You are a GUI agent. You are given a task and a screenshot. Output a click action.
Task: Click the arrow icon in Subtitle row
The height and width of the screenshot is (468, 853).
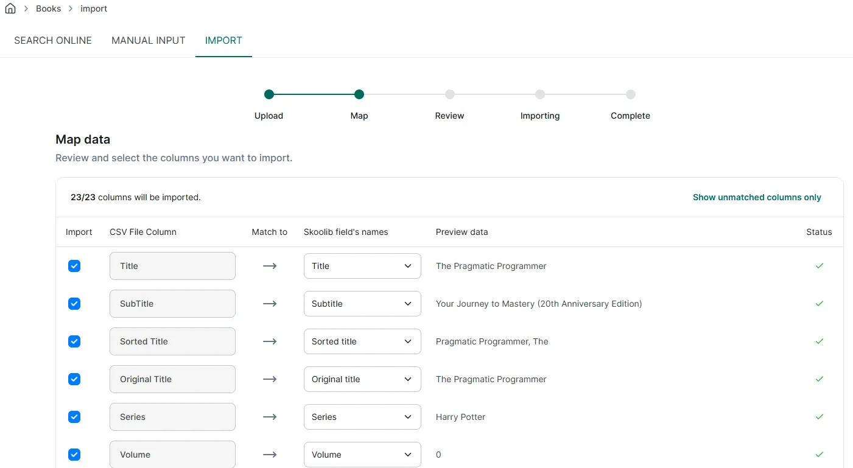pos(270,304)
